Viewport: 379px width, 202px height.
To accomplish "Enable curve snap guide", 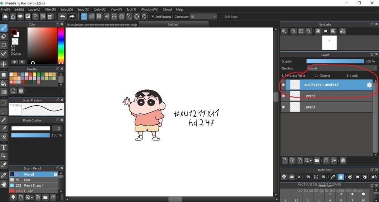I will coord(129,16).
